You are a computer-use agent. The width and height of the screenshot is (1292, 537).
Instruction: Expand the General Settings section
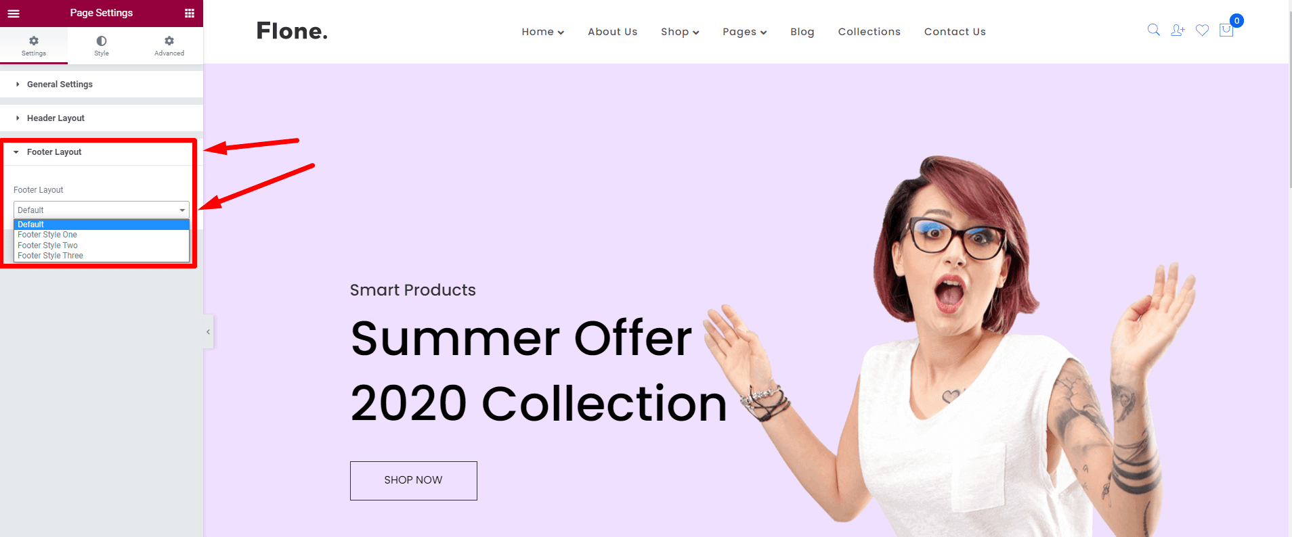[x=102, y=85]
